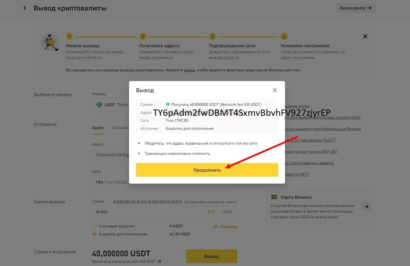410x266 pixels.
Task: Click the USDT Tether coin icon
Action: [x=99, y=105]
